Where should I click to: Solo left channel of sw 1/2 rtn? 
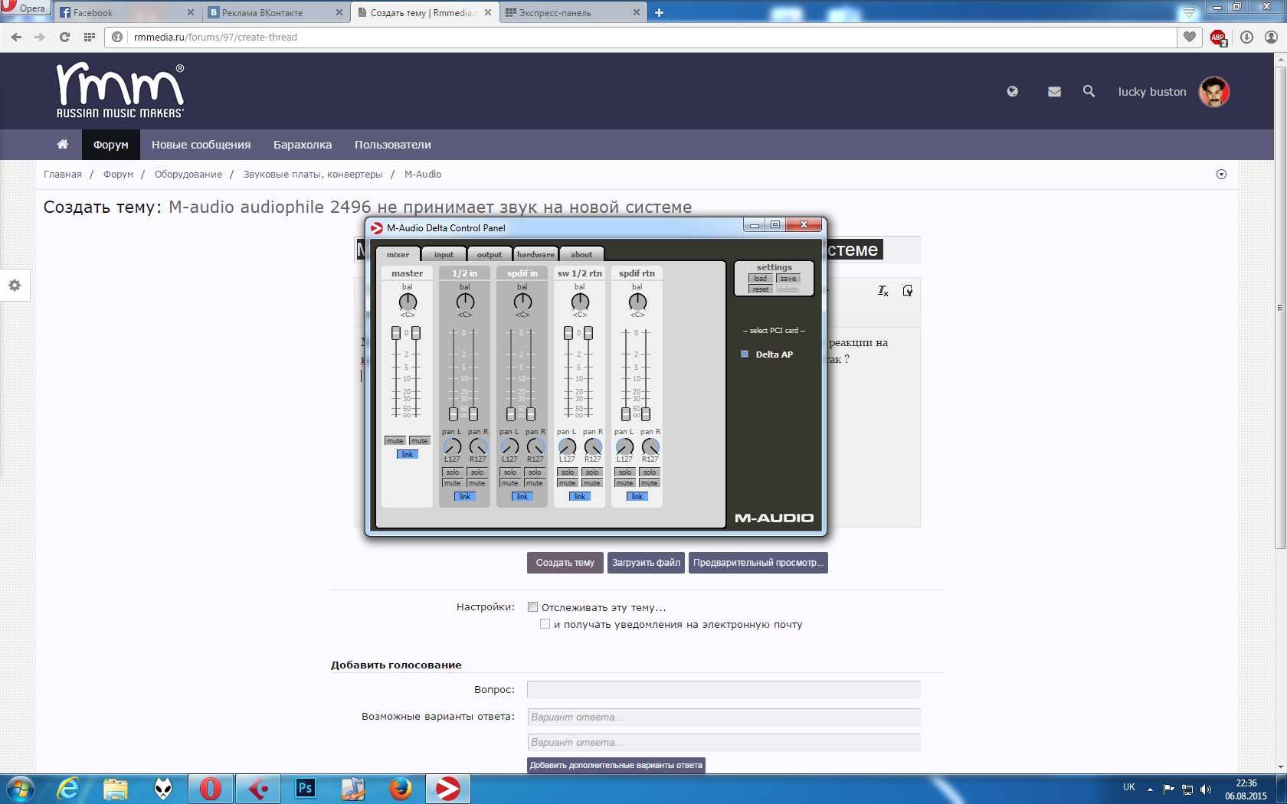click(568, 472)
